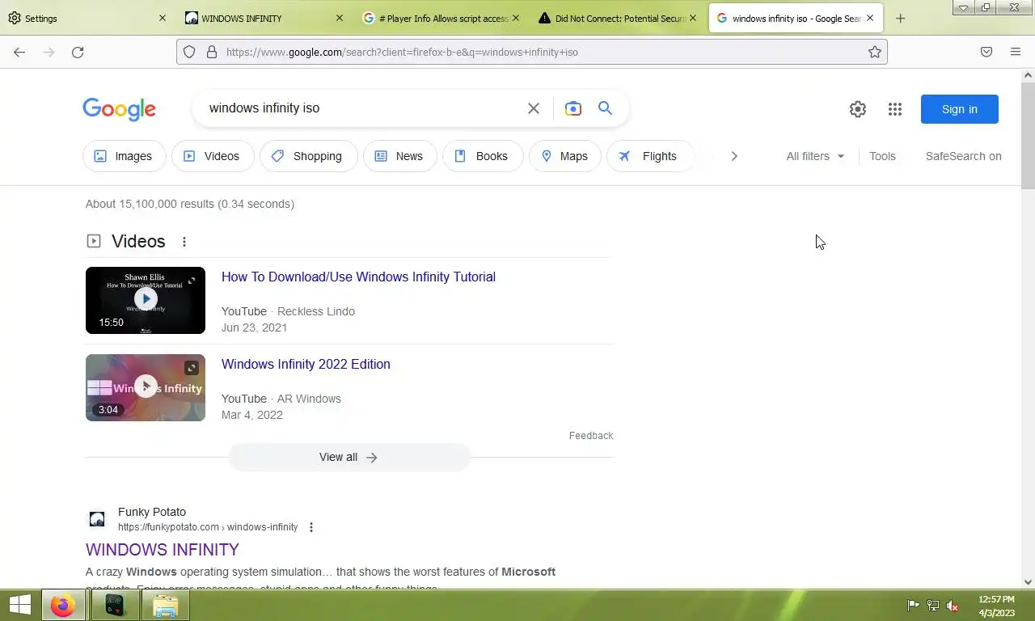The width and height of the screenshot is (1035, 621).
Task: Filter results by Books
Action: click(482, 156)
